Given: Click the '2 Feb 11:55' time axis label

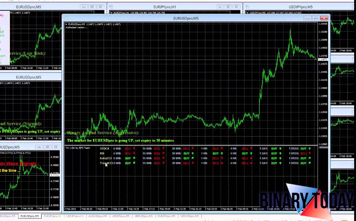Looking at the screenshot, I should pyautogui.click(x=117, y=209).
